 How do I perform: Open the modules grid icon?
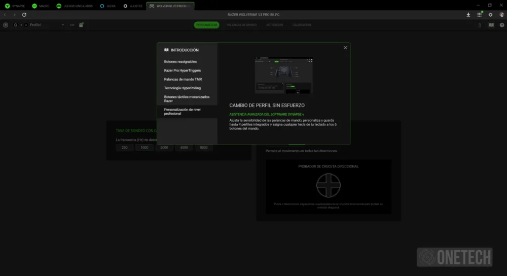coord(480,15)
